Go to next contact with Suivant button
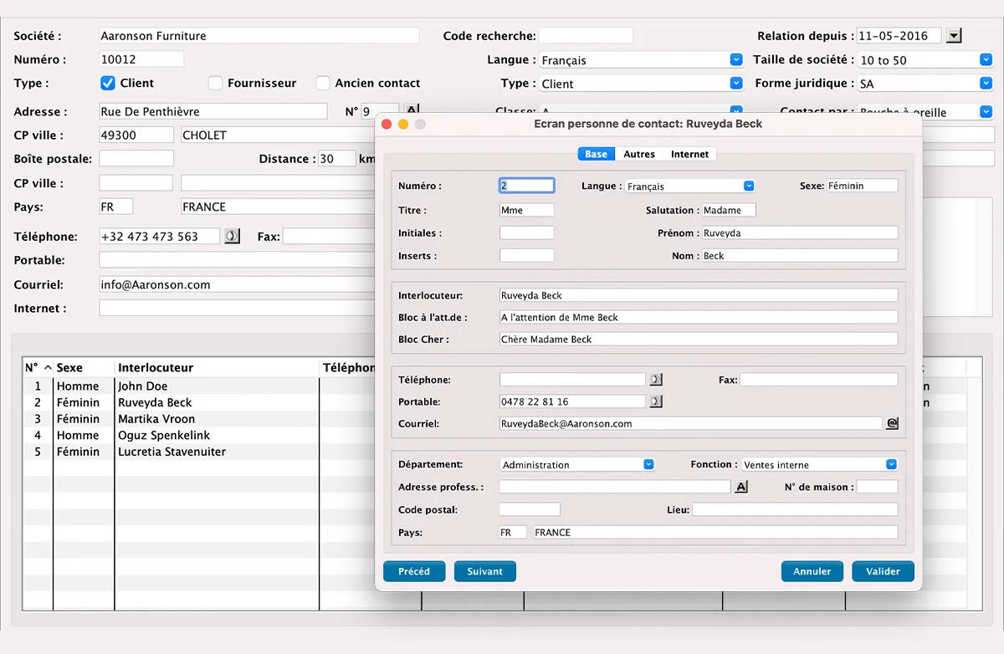This screenshot has width=1004, height=654. coord(485,571)
